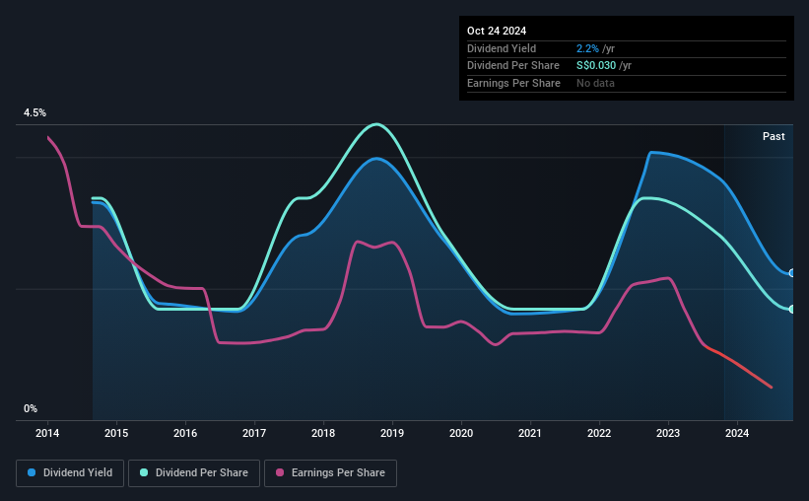
Task: Toggle the Earnings Per Share legend button
Action: [330, 473]
